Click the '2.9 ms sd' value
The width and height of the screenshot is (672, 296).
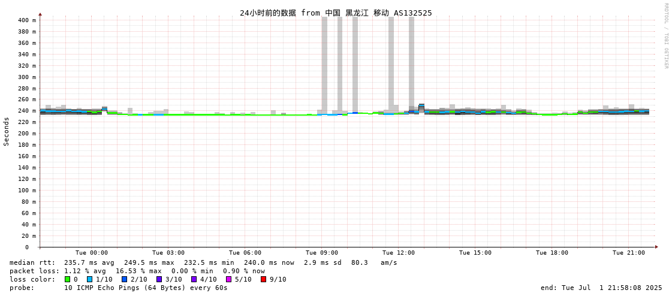323,262
